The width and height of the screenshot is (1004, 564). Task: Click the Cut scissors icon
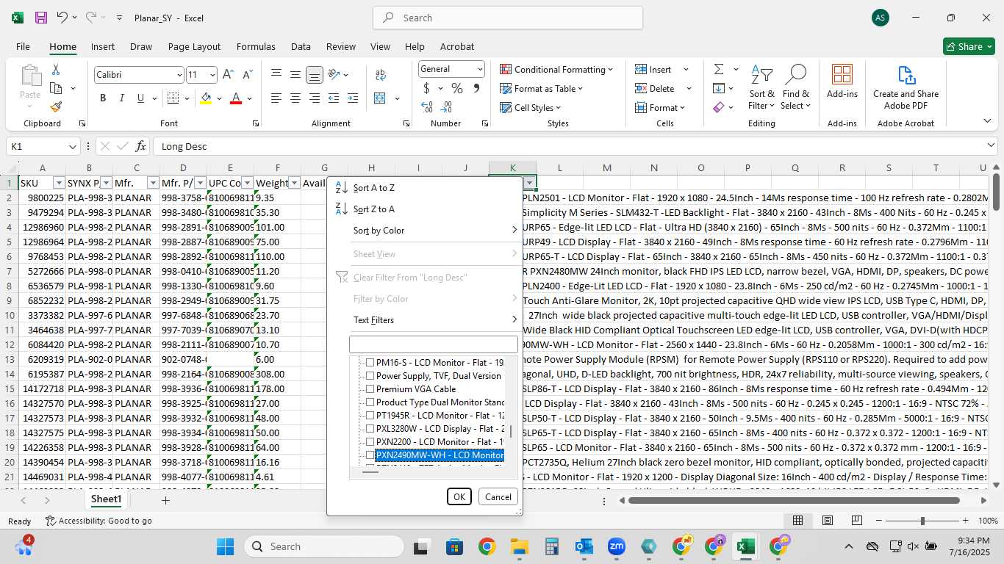pos(56,70)
